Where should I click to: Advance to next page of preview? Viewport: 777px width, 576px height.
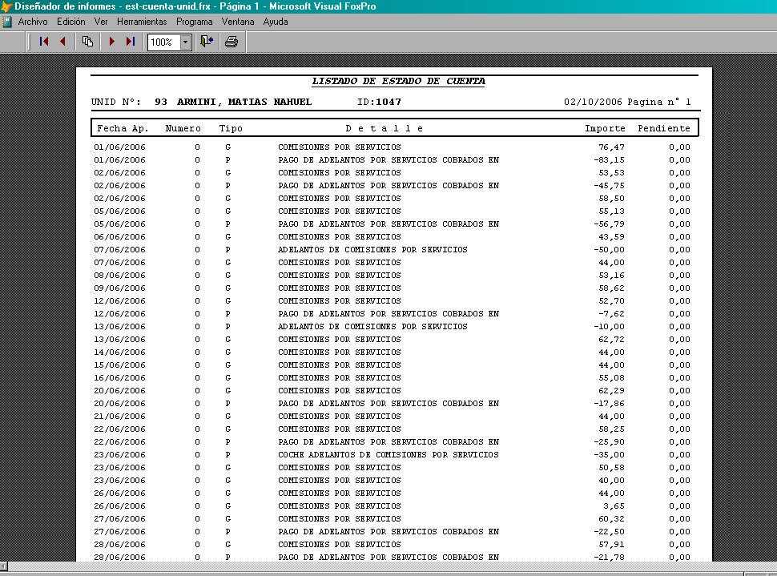[111, 42]
